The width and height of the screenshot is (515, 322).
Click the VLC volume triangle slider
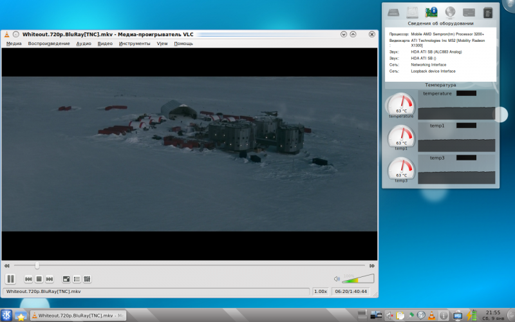(358, 279)
